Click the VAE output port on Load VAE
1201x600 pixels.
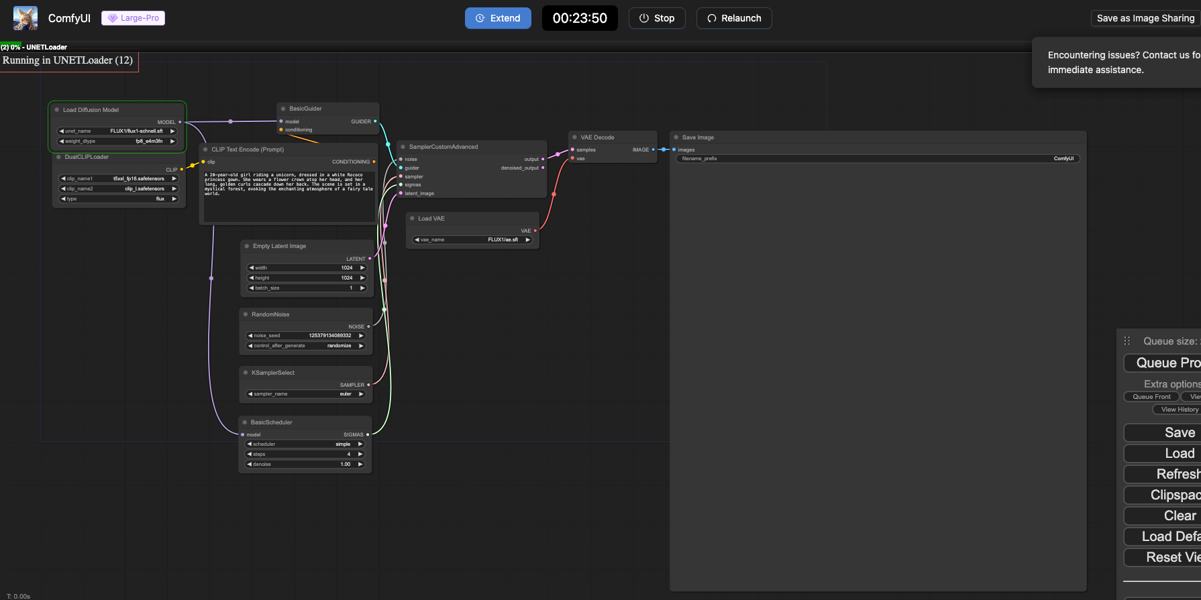click(535, 231)
